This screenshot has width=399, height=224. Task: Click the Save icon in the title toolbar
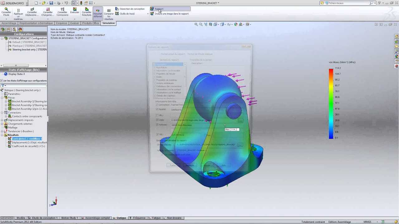pos(51,3)
